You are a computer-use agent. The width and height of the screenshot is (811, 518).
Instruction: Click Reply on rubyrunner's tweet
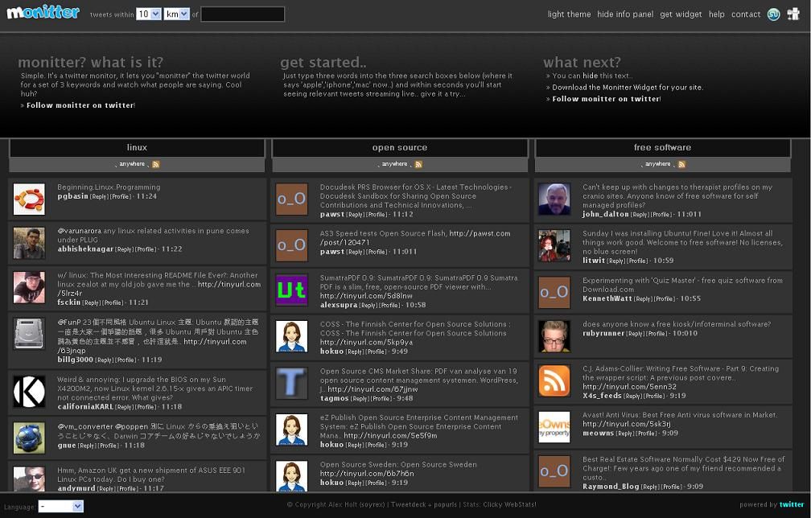(636, 334)
